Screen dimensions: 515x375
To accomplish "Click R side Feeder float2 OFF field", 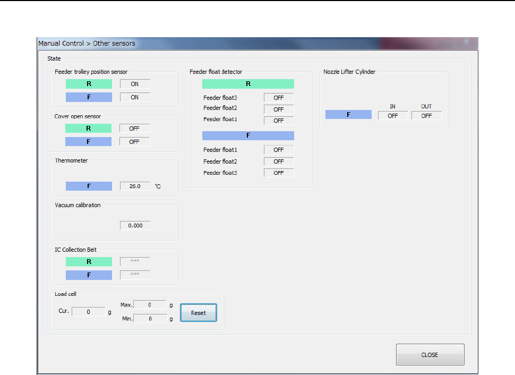I will tap(279, 109).
